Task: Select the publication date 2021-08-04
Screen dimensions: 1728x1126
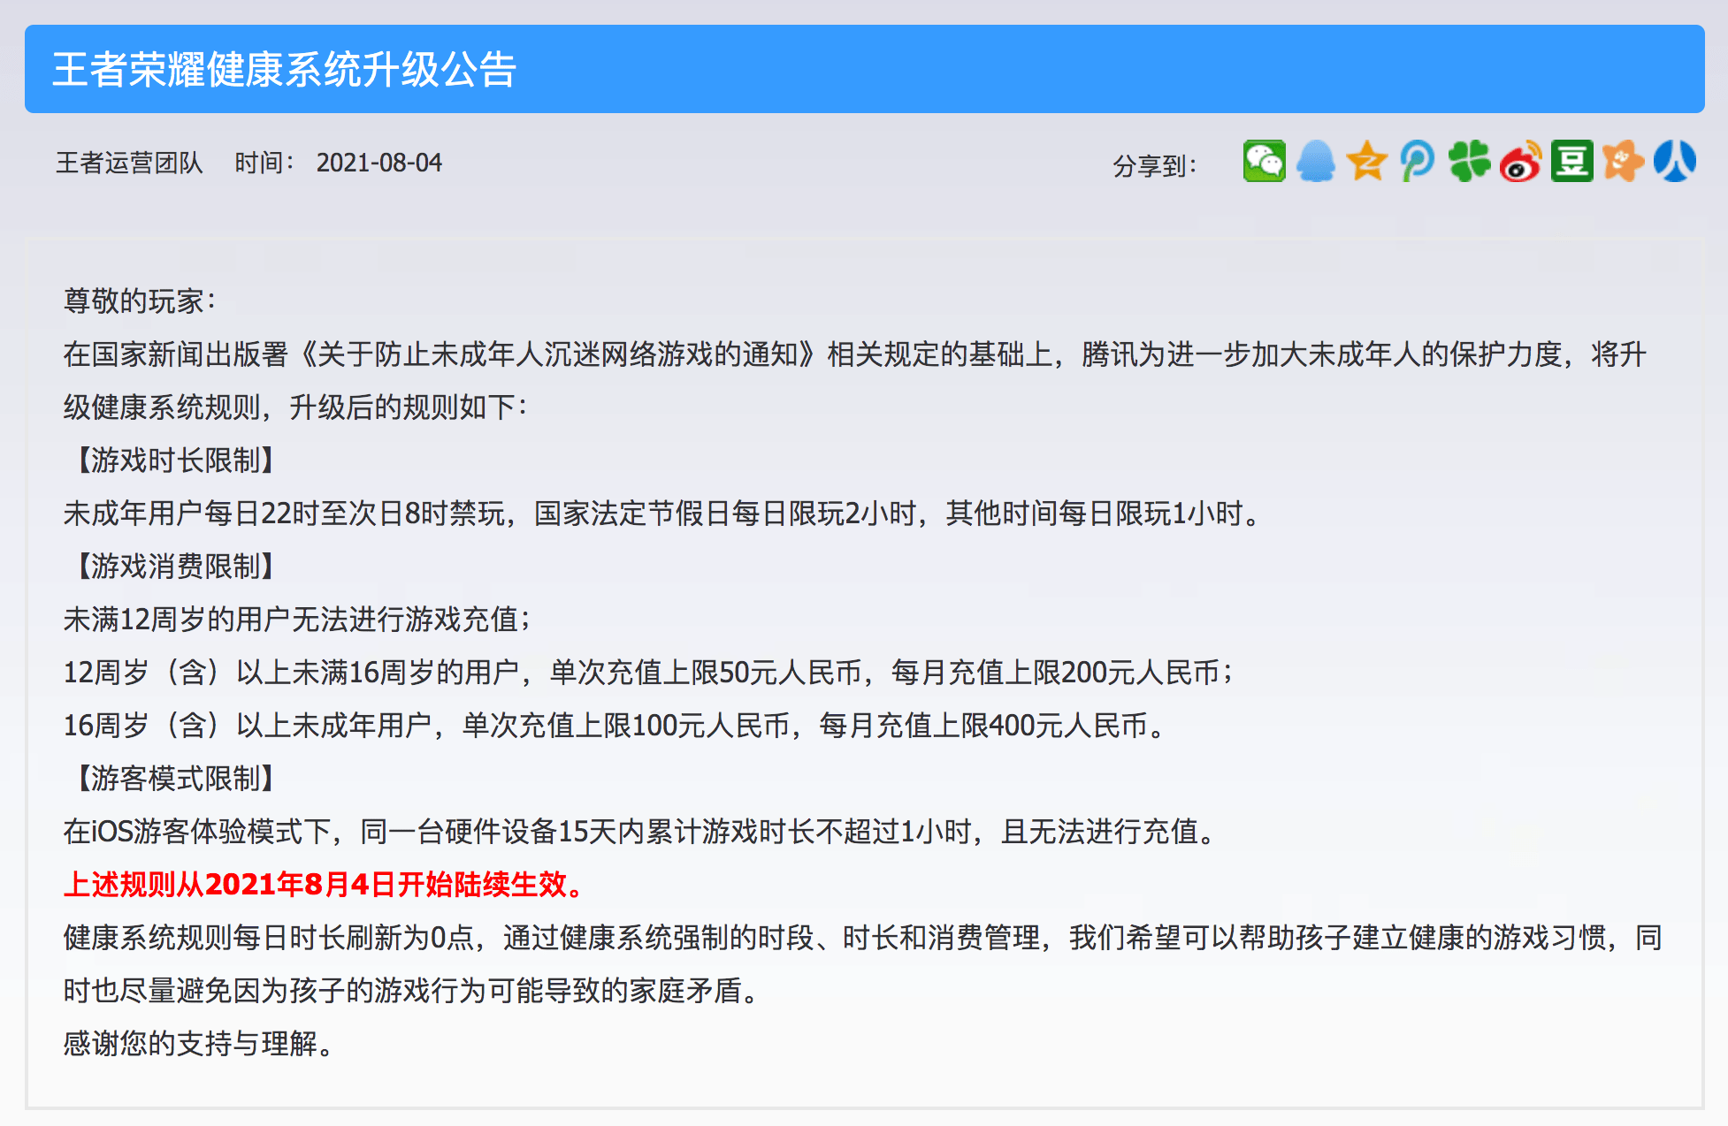Action: [380, 163]
